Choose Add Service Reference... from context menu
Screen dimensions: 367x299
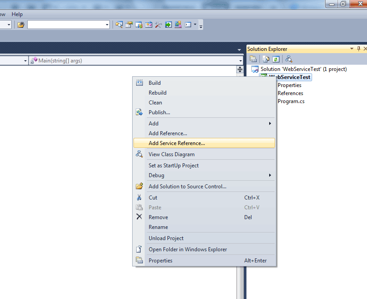coord(204,143)
